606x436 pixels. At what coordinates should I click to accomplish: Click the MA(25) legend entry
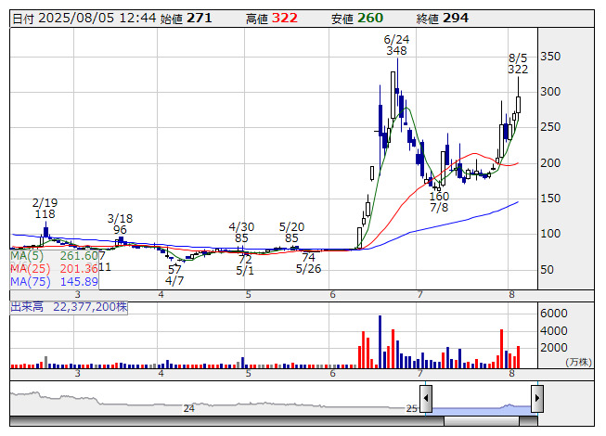(x=54, y=268)
